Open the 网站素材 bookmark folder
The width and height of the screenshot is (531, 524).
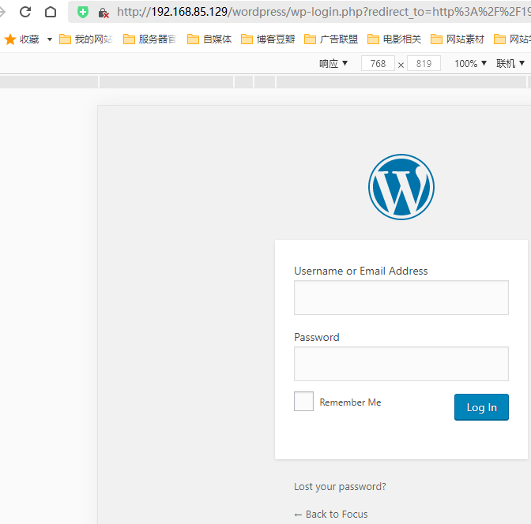coord(457,39)
